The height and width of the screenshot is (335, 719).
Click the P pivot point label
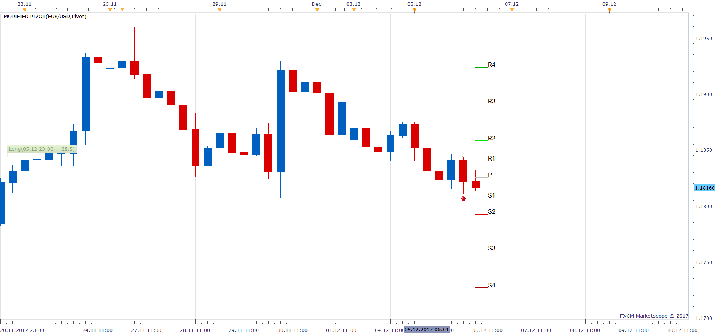click(490, 175)
